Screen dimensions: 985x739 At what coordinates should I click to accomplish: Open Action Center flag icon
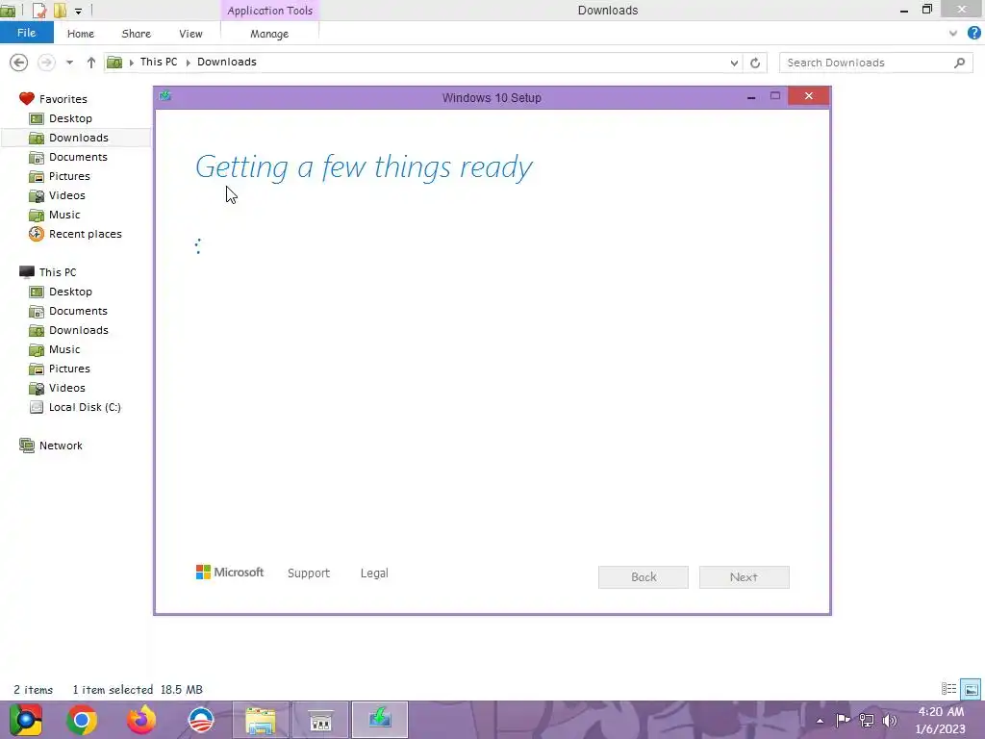coord(843,720)
